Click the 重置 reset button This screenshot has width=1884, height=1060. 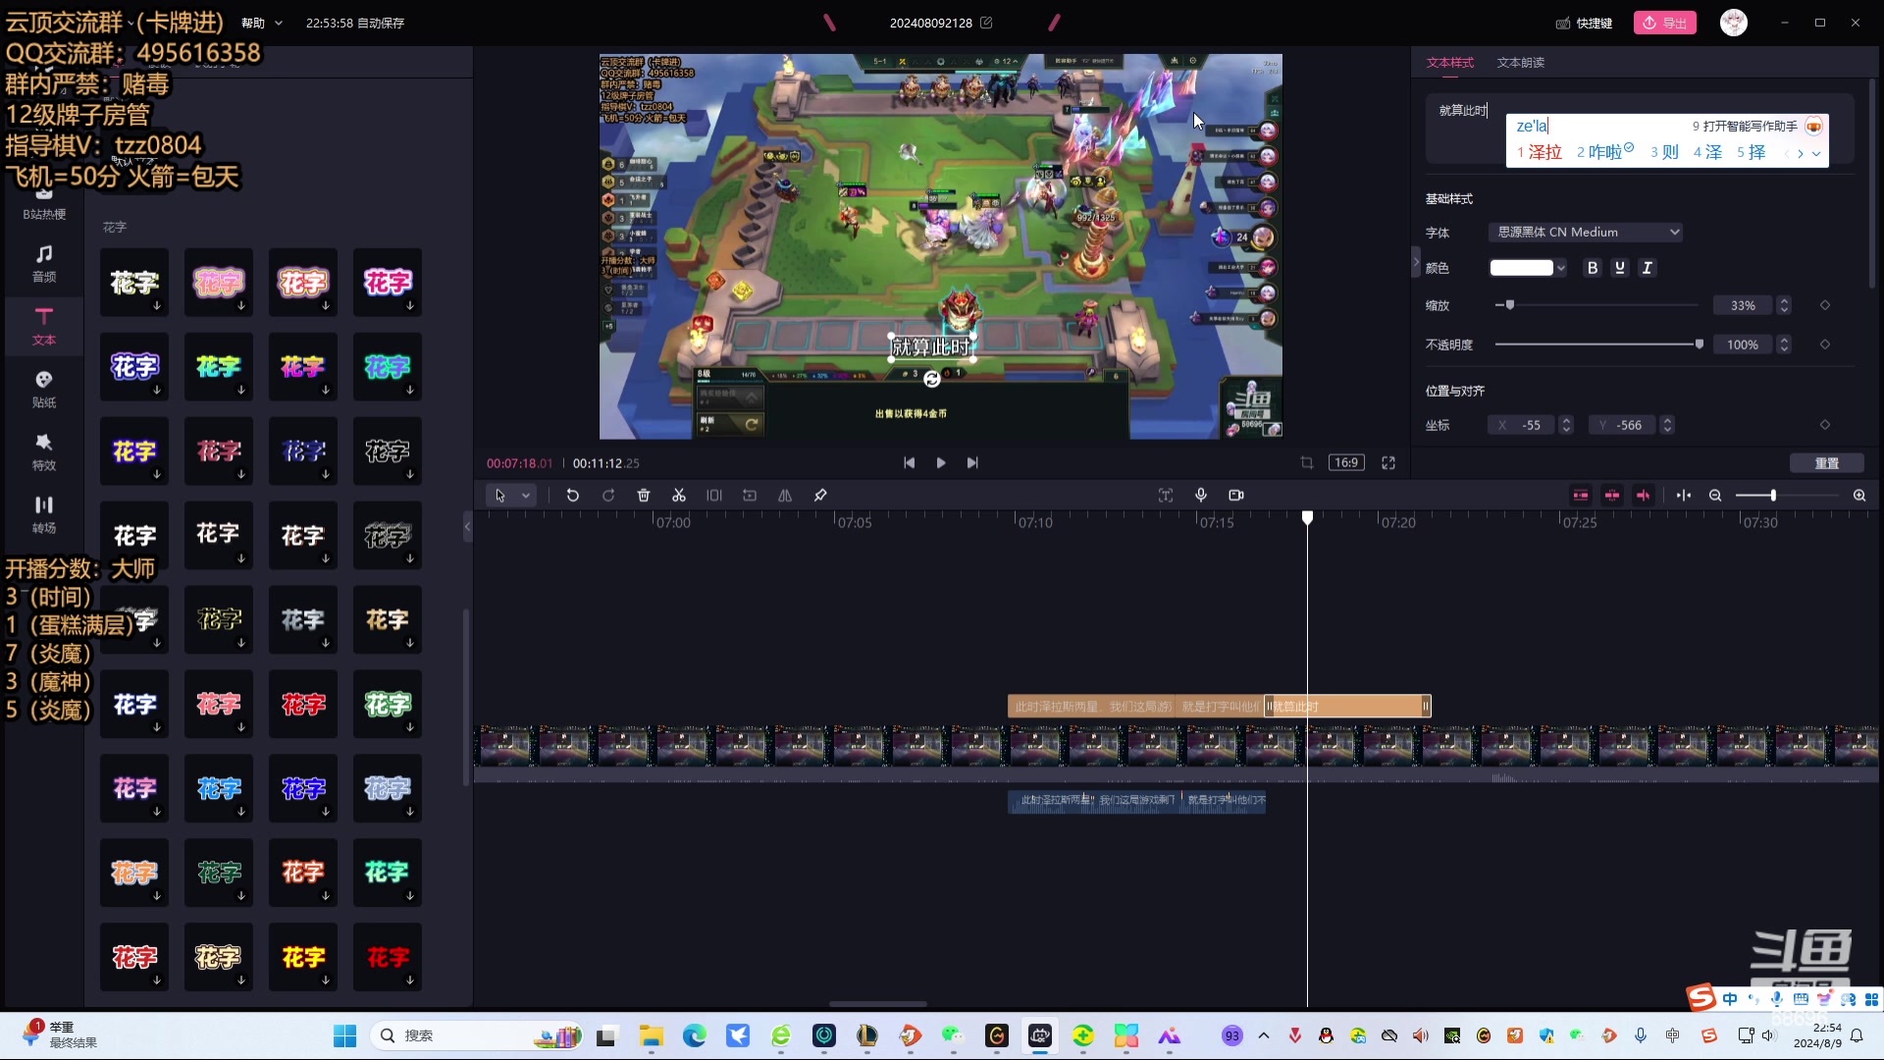point(1827,463)
